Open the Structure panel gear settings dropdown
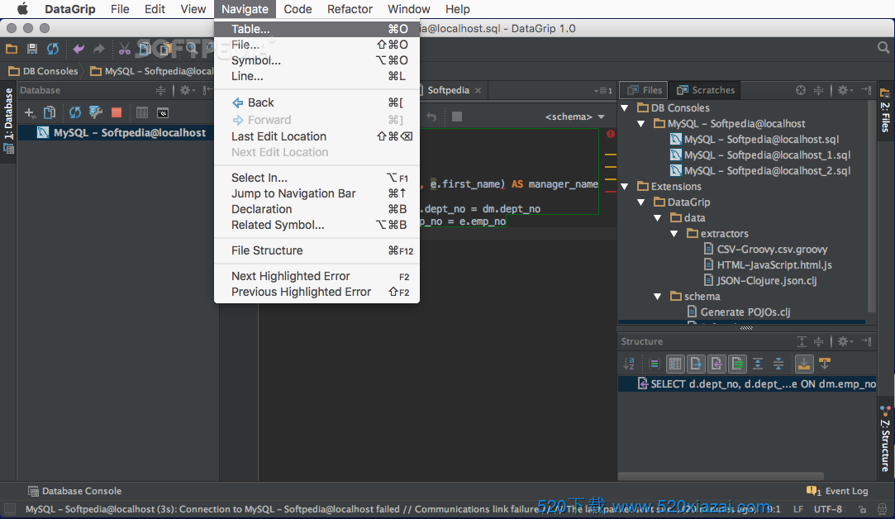The height and width of the screenshot is (519, 895). (845, 341)
